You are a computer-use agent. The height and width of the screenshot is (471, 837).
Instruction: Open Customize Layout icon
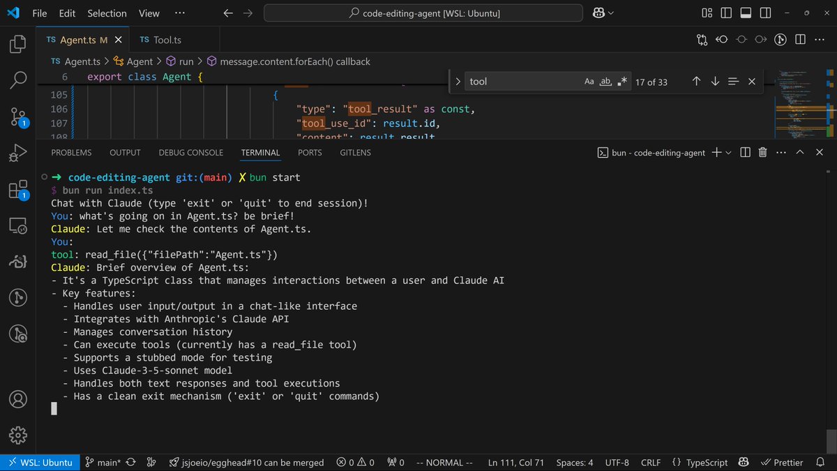(707, 13)
